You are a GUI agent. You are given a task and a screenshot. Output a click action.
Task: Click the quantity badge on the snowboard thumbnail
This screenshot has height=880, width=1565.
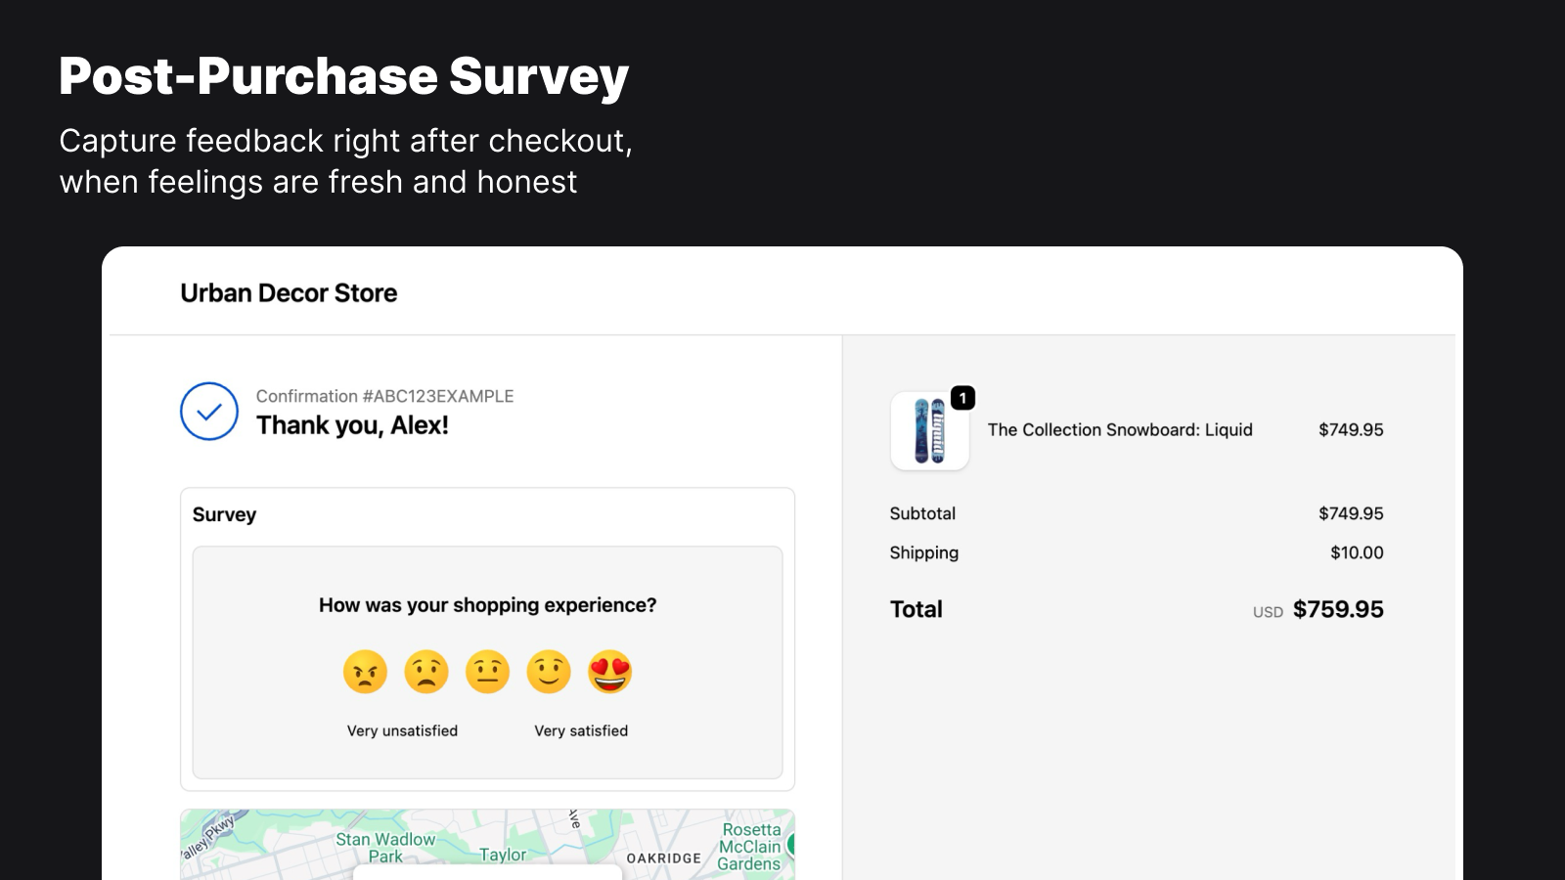pyautogui.click(x=962, y=397)
